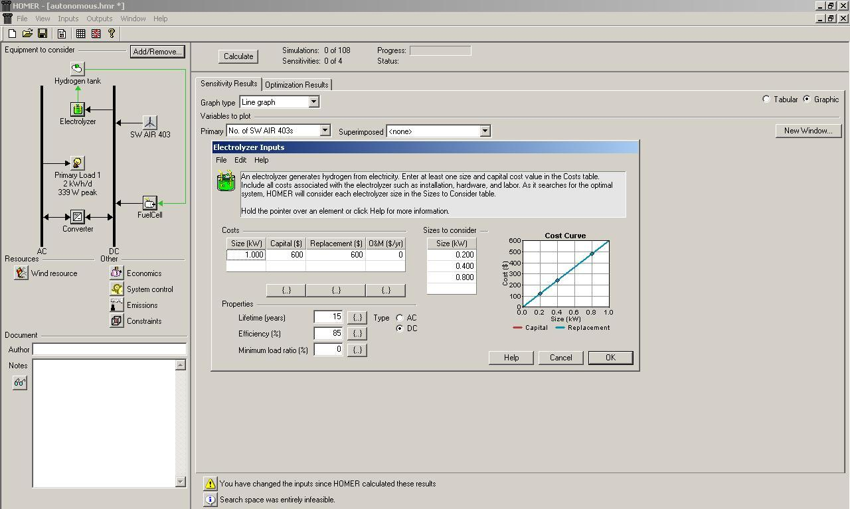Click the Minimum load ratio {..} button
The width and height of the screenshot is (850, 509).
coord(357,350)
